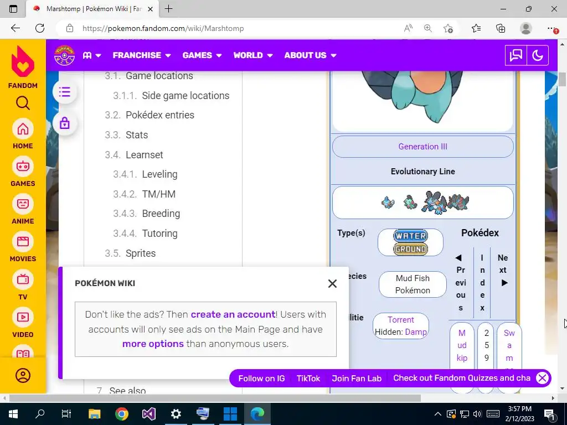Click the address bar URL
Image resolution: width=567 pixels, height=425 pixels.
(x=163, y=28)
